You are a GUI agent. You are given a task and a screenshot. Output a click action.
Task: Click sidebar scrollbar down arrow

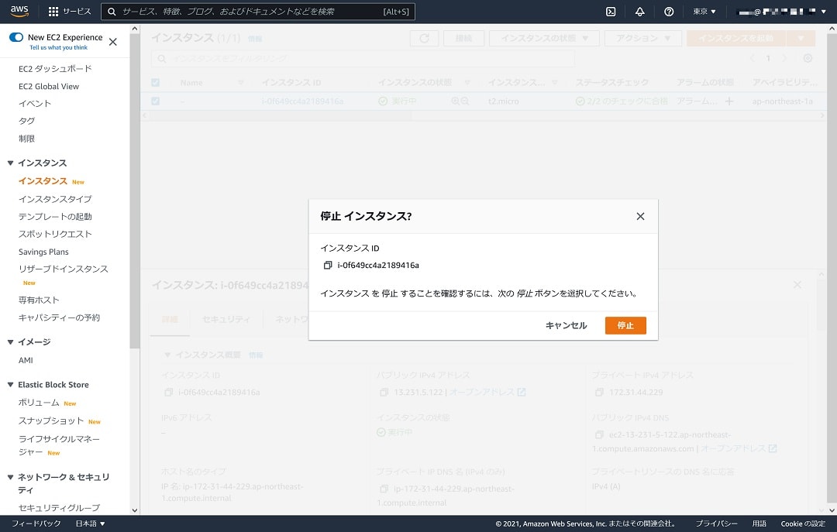pos(135,510)
